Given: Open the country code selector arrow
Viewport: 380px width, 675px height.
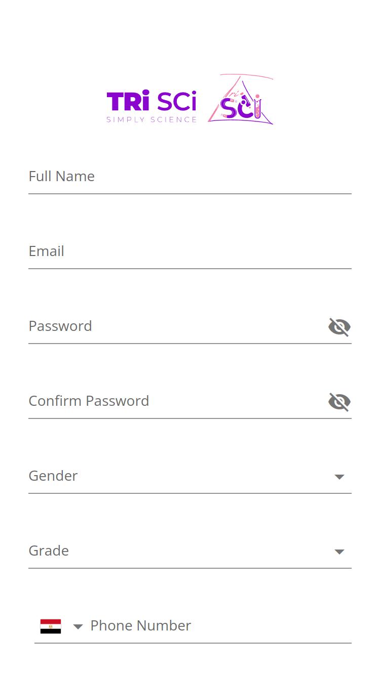Looking at the screenshot, I should [x=78, y=627].
